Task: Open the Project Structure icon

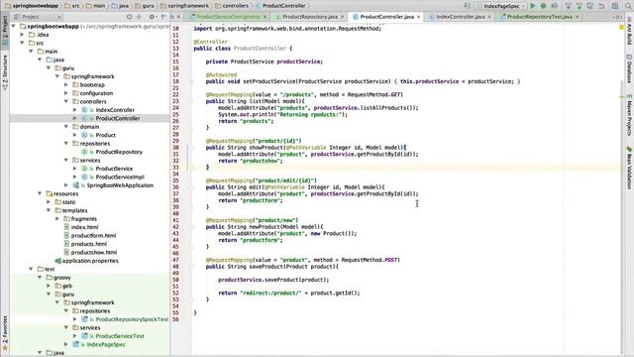Action: click(x=615, y=6)
